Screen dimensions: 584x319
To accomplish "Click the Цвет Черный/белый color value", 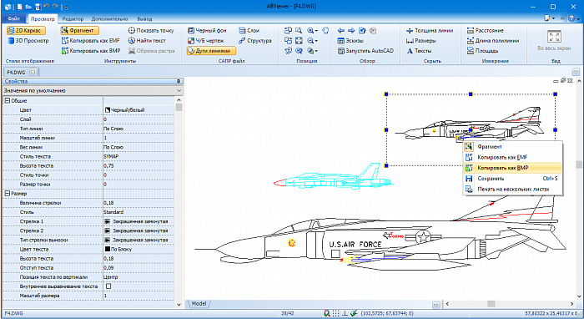I will pyautogui.click(x=138, y=110).
